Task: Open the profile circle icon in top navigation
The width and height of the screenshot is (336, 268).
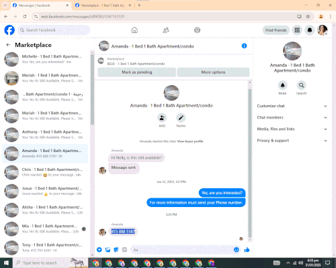Action: pos(197,30)
